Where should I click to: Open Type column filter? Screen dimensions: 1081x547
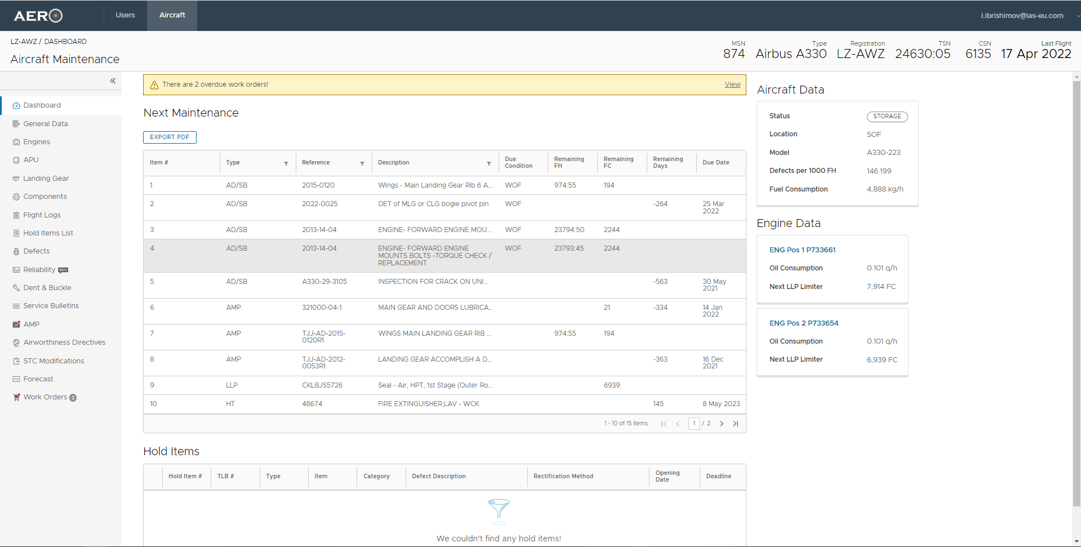click(286, 163)
